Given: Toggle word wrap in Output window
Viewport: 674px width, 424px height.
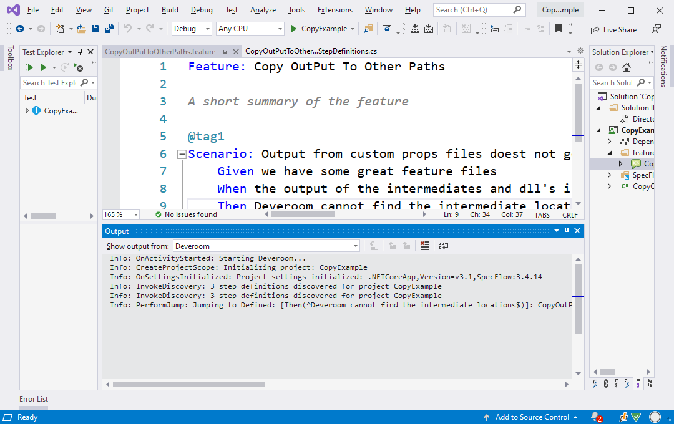Looking at the screenshot, I should coord(443,246).
